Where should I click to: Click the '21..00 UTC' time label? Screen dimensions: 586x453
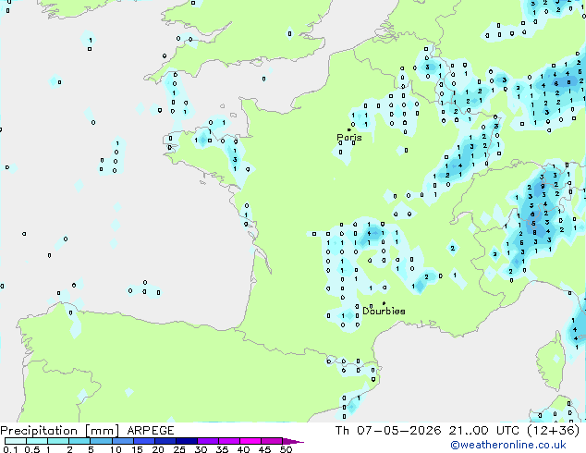[x=484, y=431]
